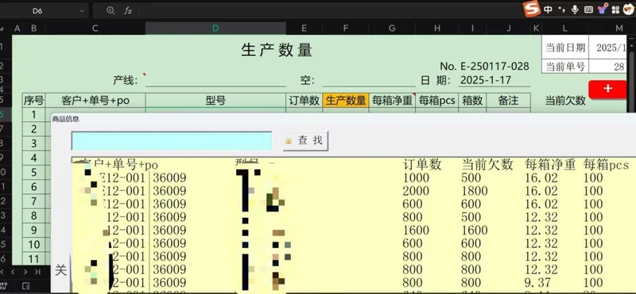Go to the next sheet tab arrow

(x=25, y=272)
